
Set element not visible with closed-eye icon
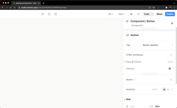tap(168, 89)
